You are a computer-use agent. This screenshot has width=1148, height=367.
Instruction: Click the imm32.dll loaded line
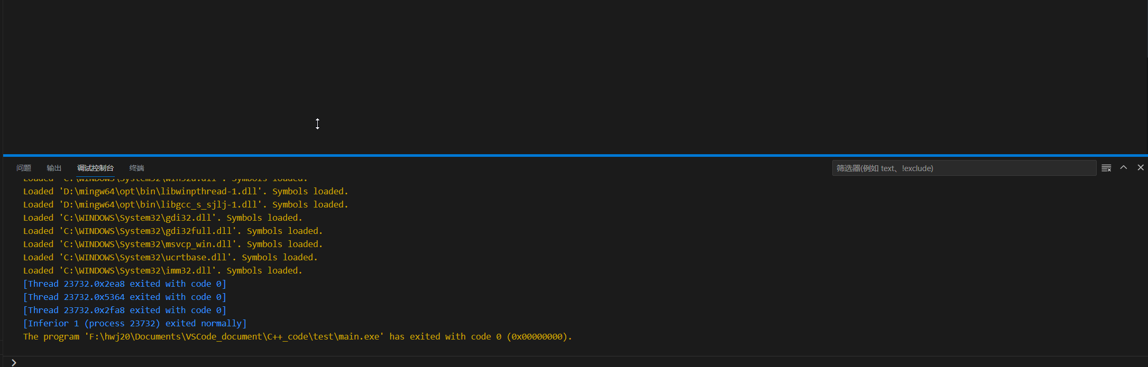point(163,270)
